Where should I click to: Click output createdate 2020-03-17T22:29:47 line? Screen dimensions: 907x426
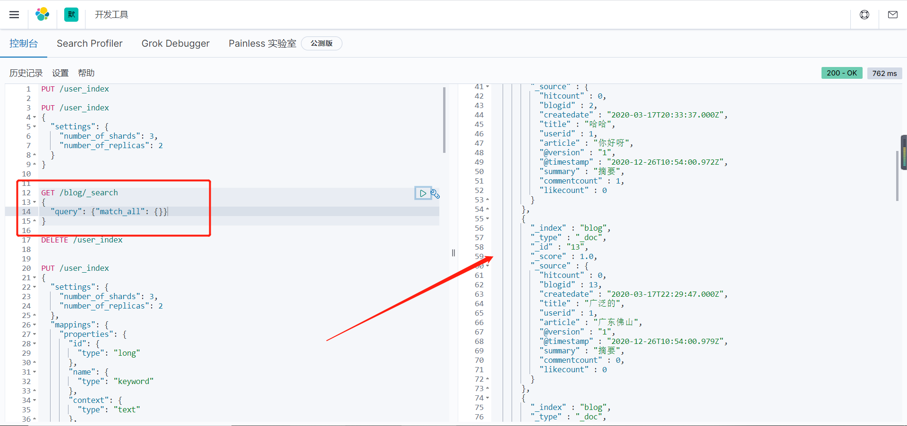click(633, 294)
